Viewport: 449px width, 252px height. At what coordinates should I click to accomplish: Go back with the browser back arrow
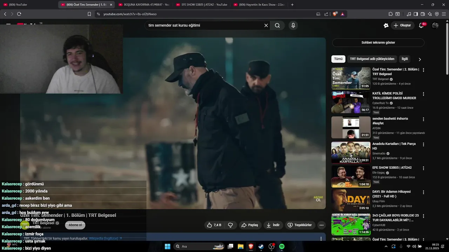[5, 14]
